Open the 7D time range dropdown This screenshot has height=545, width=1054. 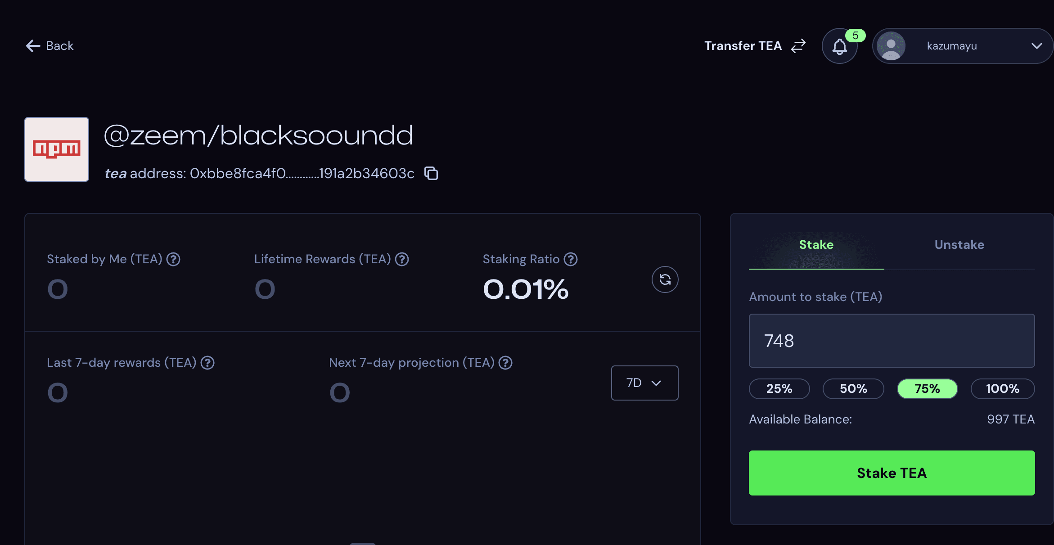tap(644, 383)
